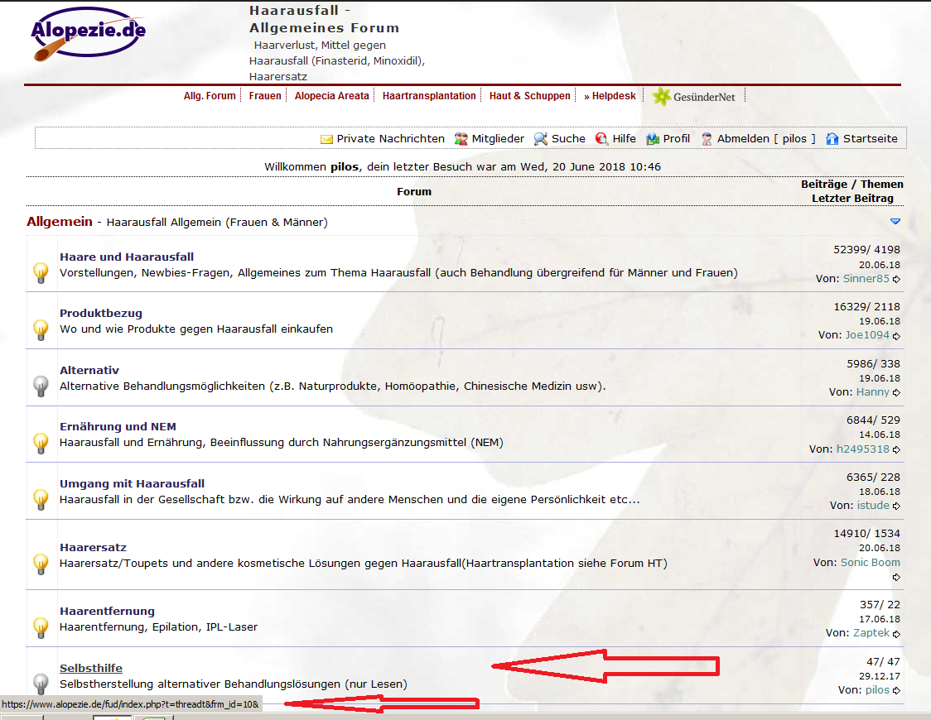
Task: Open the Selbsthilfe forum link
Action: click(x=91, y=668)
